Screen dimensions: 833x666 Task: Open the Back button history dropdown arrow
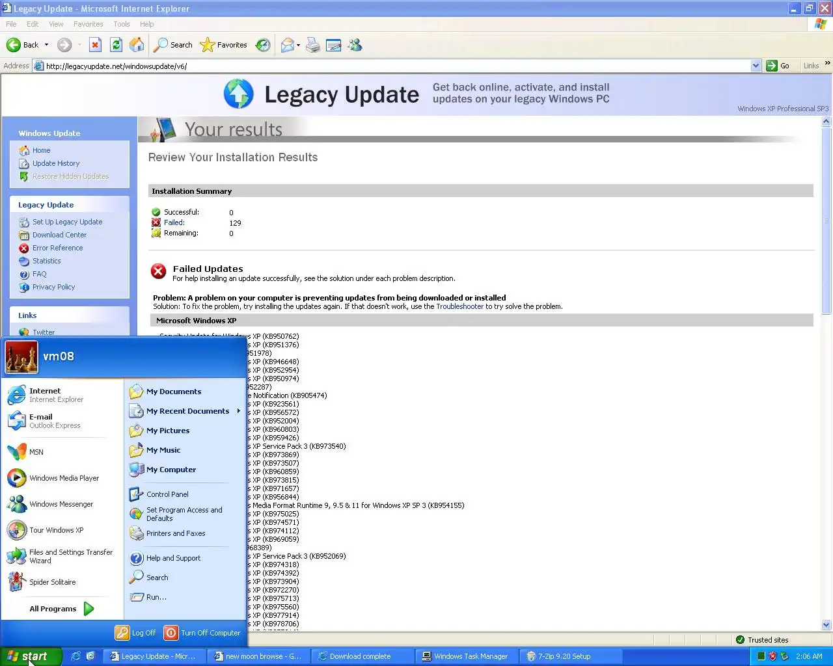click(x=46, y=45)
